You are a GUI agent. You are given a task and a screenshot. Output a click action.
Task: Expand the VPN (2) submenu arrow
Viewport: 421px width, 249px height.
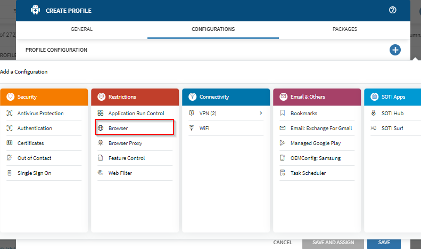tap(261, 114)
